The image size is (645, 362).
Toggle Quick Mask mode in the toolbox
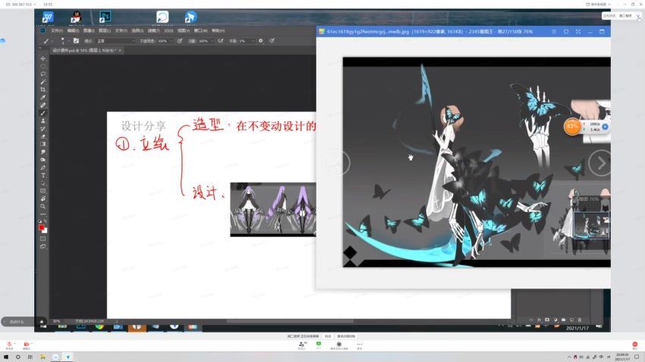point(42,239)
